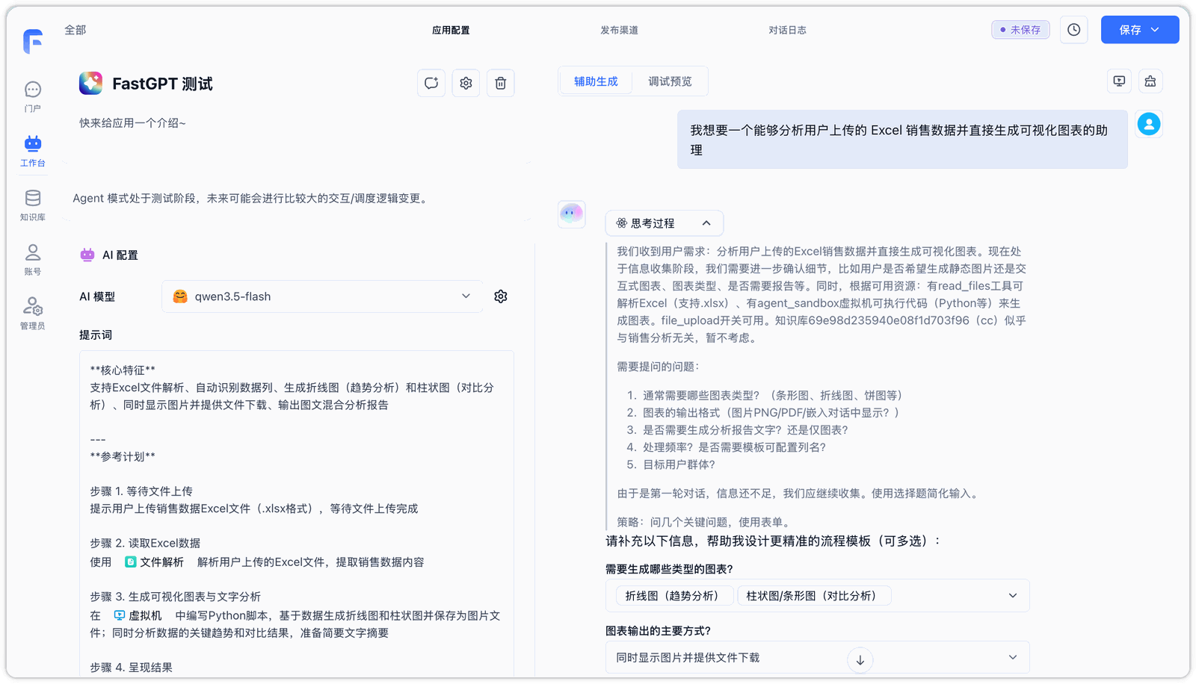Click the 思考过程 atom icon
The image size is (1196, 684).
pos(621,223)
